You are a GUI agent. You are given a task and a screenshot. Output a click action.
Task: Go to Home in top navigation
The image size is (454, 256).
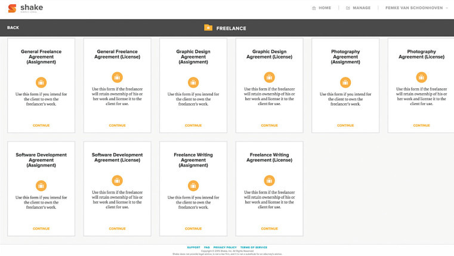coord(322,8)
